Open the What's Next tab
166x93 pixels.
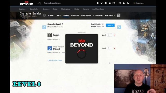(109, 16)
